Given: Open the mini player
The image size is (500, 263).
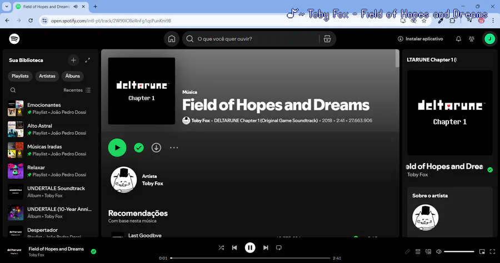Looking at the screenshot, I should pos(482,251).
